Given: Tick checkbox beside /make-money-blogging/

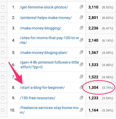Looking at the screenshot, I should click(3, 28).
